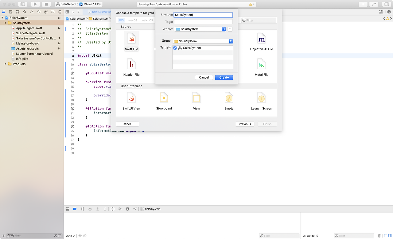Click the Run (play) button in toolbar
The height and width of the screenshot is (239, 393).
coord(35,4)
